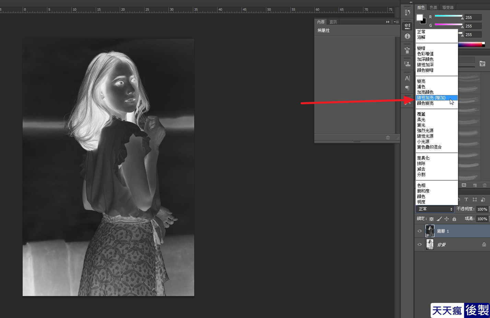Screen dimensions: 490x318
Task: Switch to the 色票 tab
Action: [x=433, y=8]
